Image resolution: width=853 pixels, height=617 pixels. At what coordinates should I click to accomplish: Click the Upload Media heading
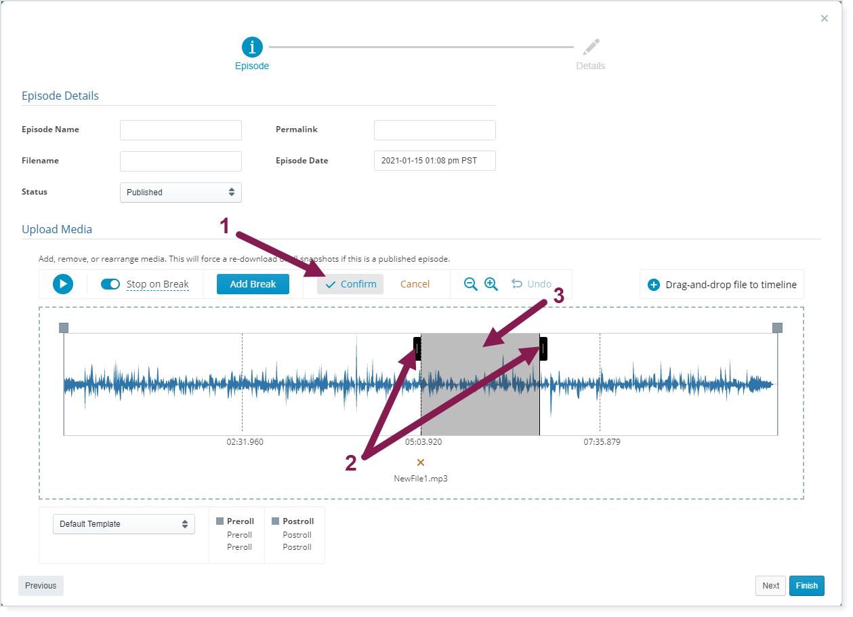57,229
